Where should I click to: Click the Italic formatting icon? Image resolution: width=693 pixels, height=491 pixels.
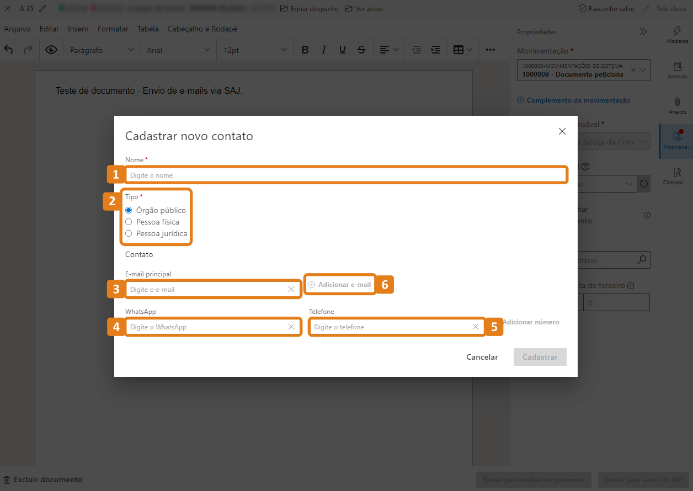point(324,50)
